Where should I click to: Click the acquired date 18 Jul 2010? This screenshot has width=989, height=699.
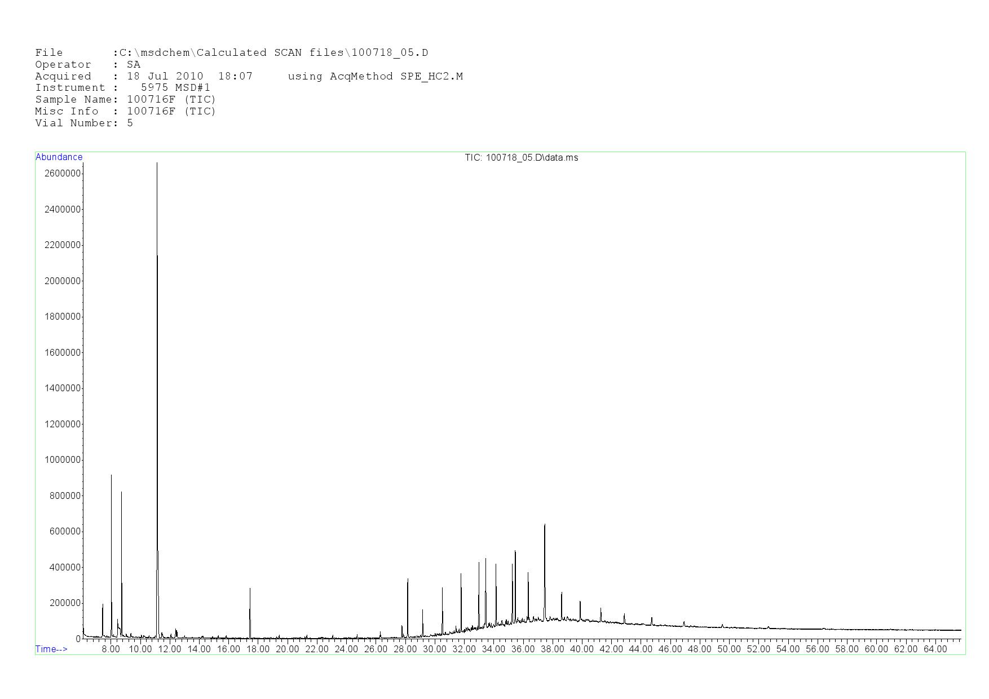(x=165, y=77)
